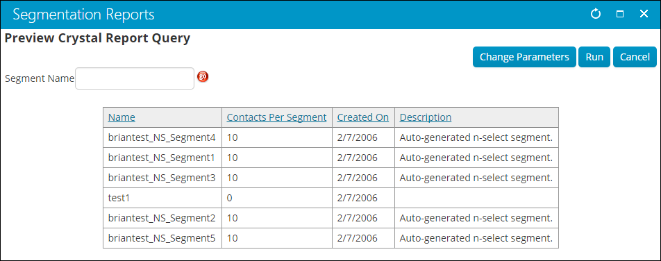Focus the Segment Name text field
This screenshot has height=261, width=661.
pos(135,78)
